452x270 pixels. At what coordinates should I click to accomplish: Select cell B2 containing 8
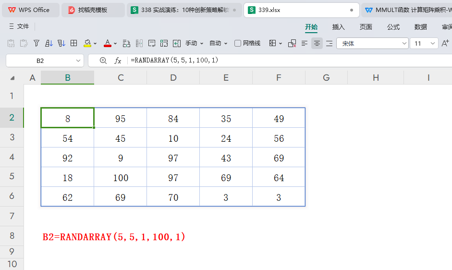pos(67,118)
